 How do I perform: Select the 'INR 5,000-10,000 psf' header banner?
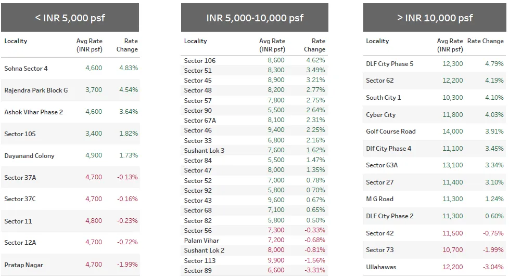[x=254, y=18]
